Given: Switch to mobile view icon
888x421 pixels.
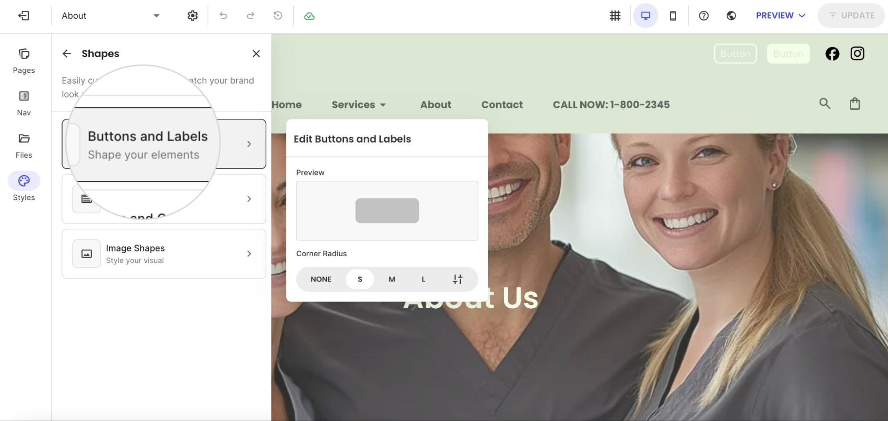Looking at the screenshot, I should point(673,16).
